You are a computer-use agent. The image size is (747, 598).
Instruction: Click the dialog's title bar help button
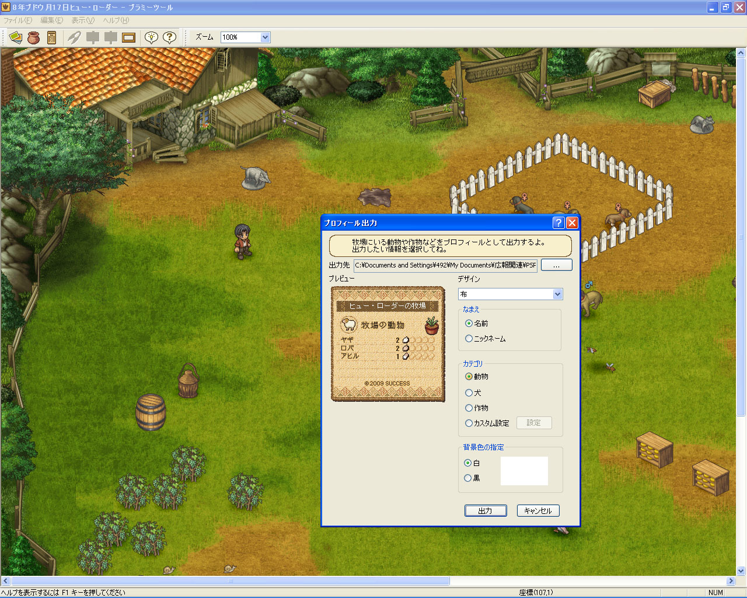[558, 222]
